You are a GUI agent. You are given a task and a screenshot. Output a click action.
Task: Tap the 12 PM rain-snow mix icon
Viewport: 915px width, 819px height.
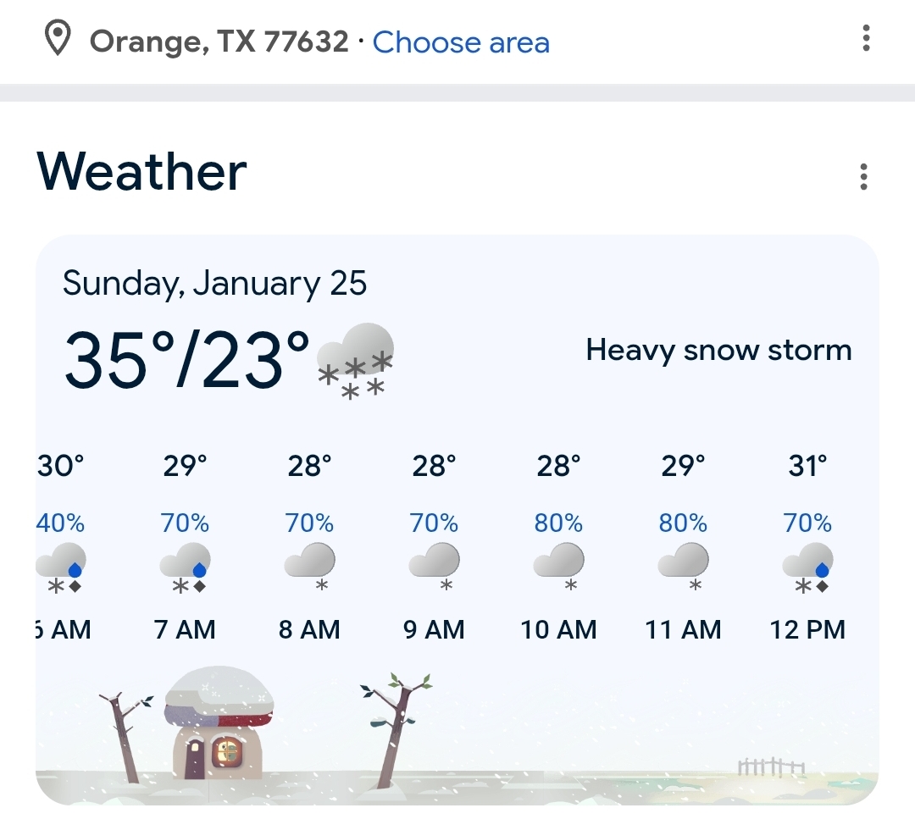pyautogui.click(x=808, y=567)
